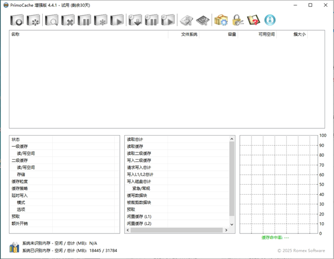Open the level-2 storage management icon
Image resolution: width=334 pixels, height=259 pixels.
coord(186,20)
